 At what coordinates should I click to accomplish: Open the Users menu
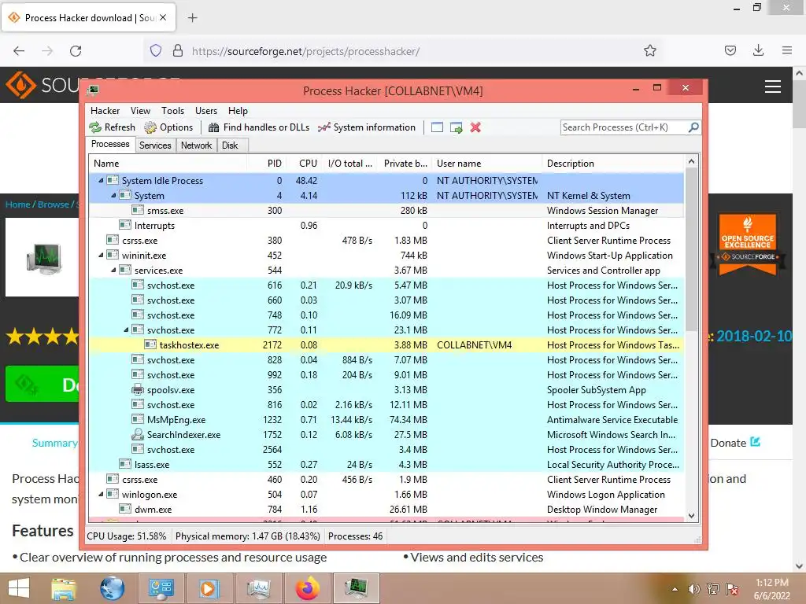[206, 111]
